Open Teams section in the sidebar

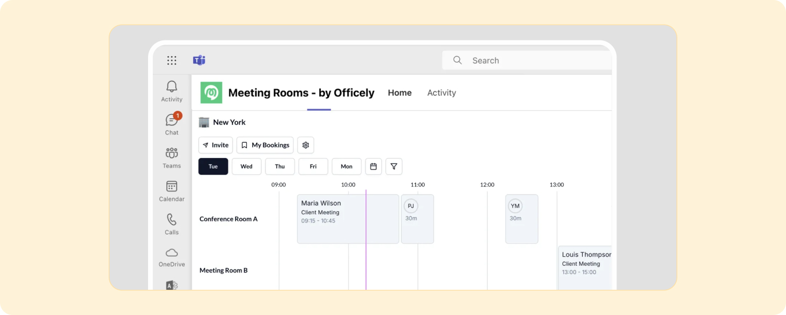(x=172, y=158)
